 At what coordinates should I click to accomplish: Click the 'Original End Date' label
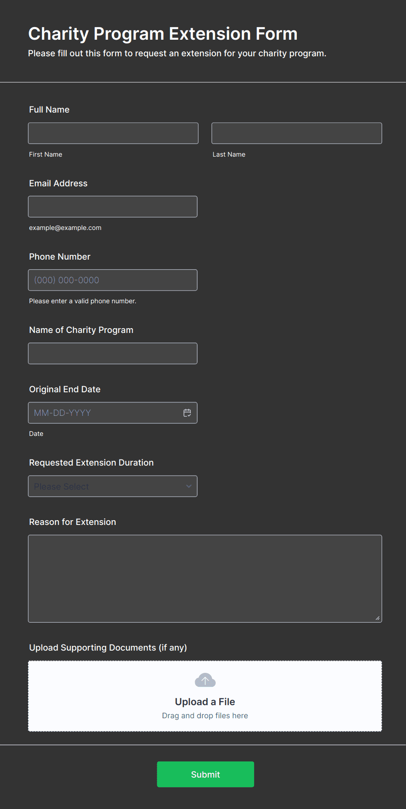tap(65, 389)
